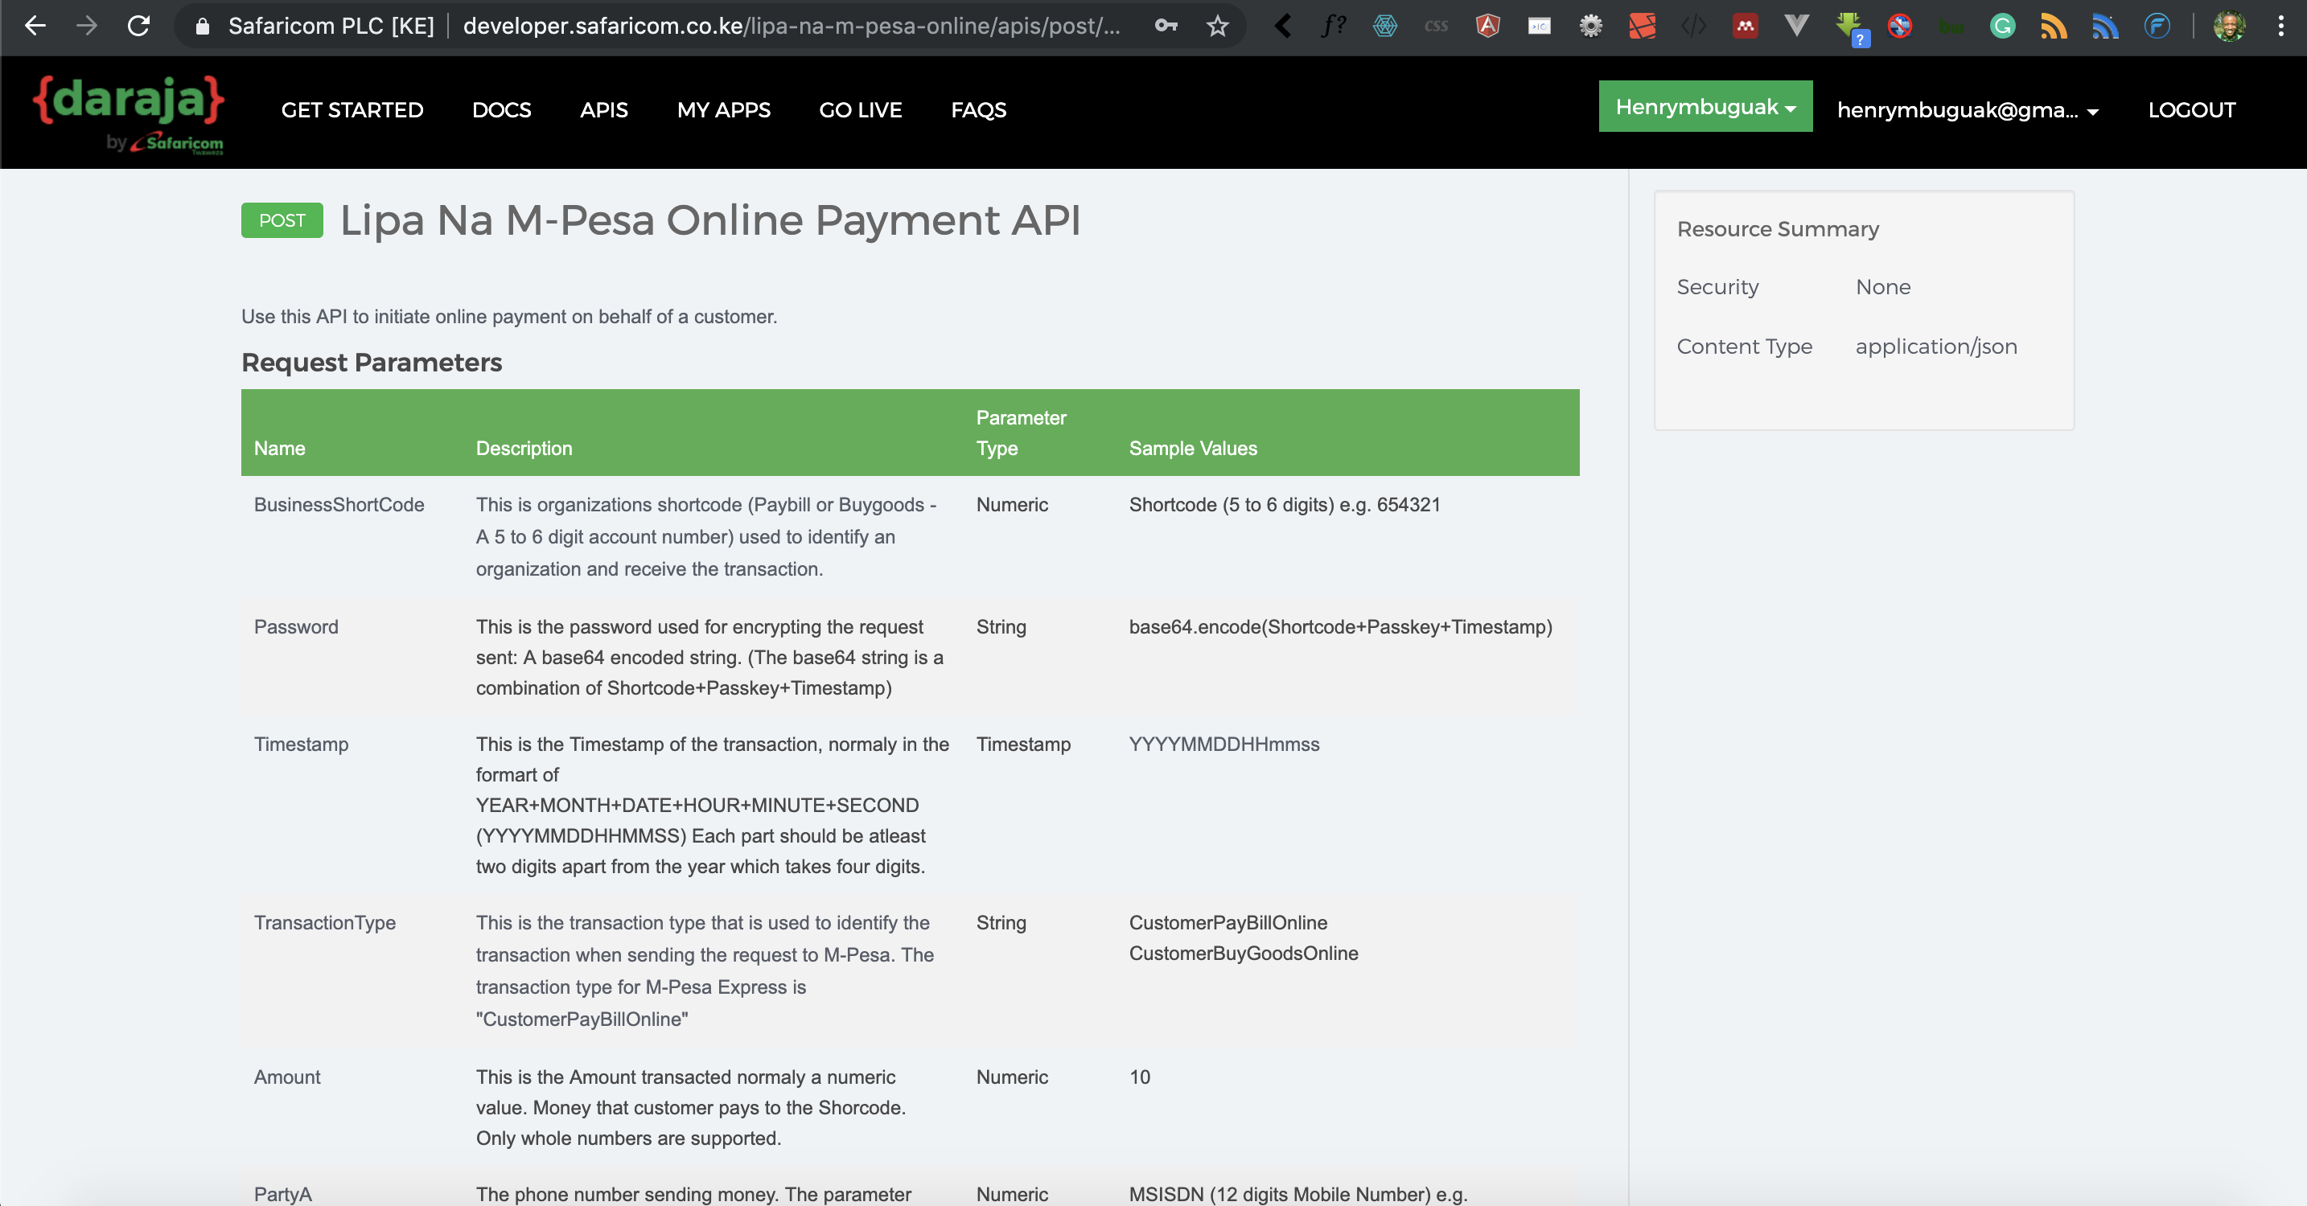This screenshot has height=1206, width=2307.
Task: Open the red Mendeley extension icon
Action: 1746,26
